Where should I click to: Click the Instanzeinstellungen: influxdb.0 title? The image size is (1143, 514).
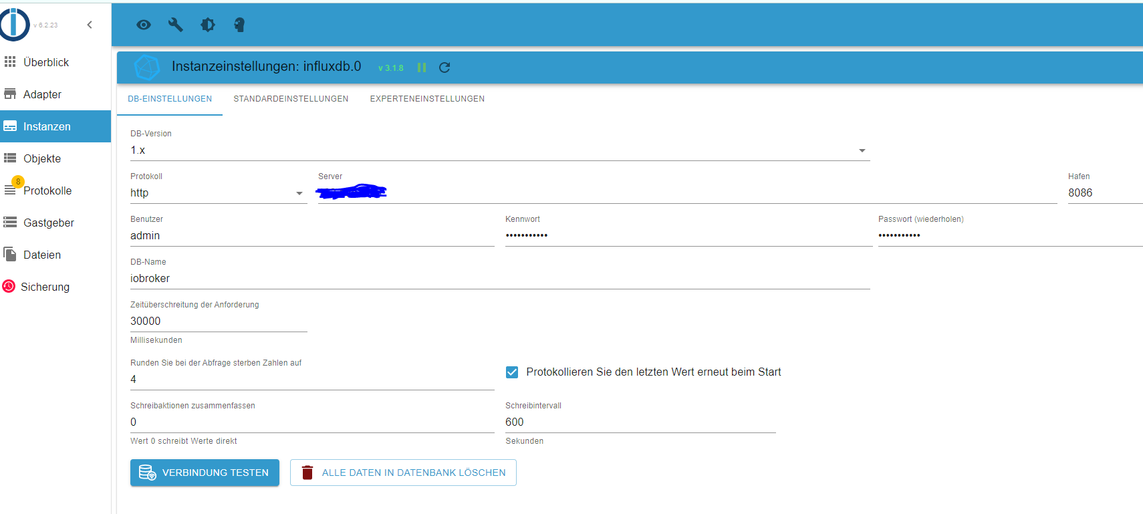coord(267,67)
